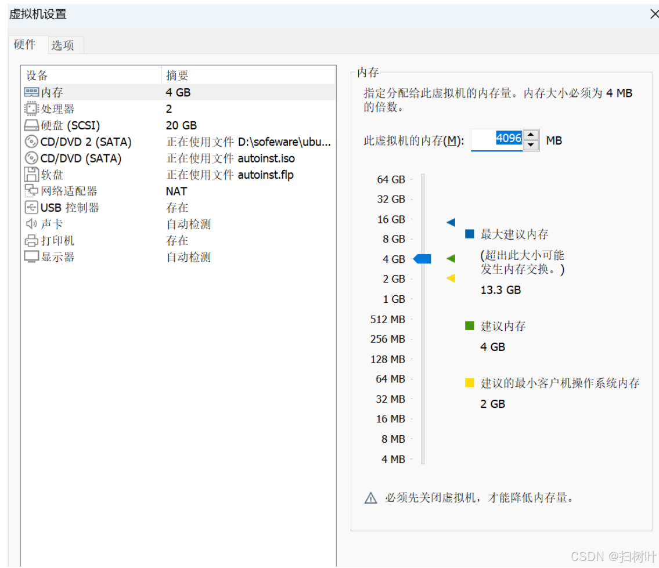Click the 20 GB hard disk summary
The width and height of the screenshot is (659, 568).
181,126
